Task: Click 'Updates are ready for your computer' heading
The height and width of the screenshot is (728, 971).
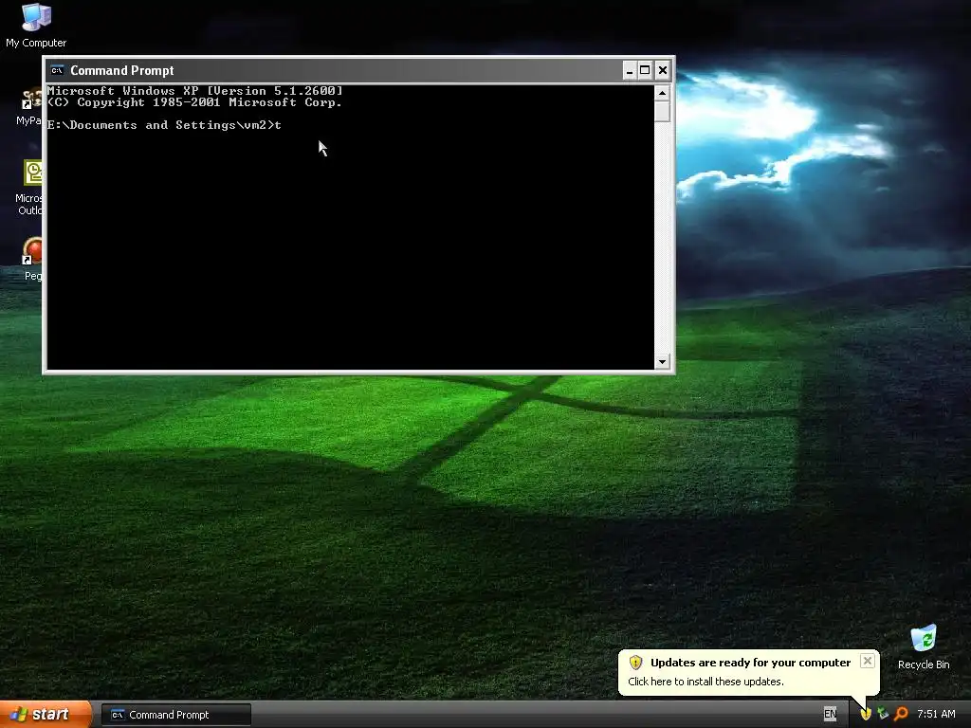Action: click(750, 663)
